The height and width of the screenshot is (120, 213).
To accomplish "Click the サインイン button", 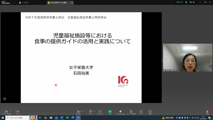I will [x=180, y=2].
